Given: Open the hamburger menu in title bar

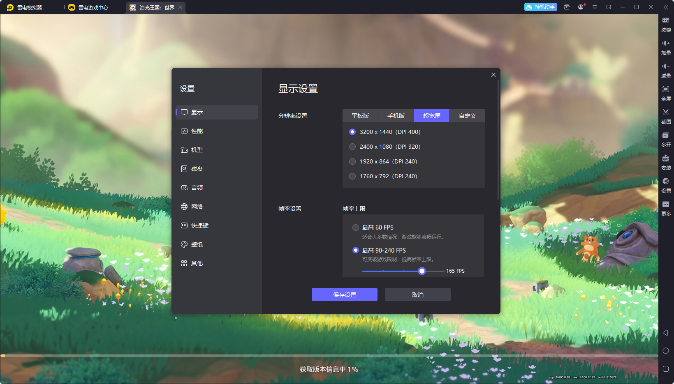Looking at the screenshot, I should pyautogui.click(x=595, y=7).
